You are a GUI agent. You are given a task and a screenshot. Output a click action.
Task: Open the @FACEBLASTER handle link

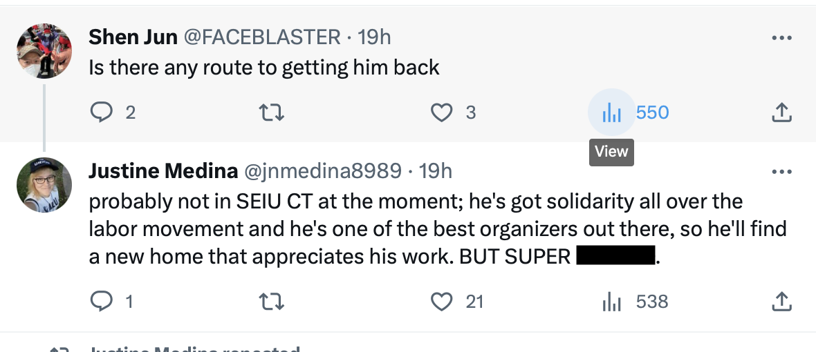point(261,37)
